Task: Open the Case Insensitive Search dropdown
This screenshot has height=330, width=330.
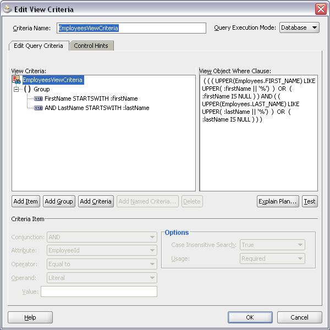Action: click(x=272, y=245)
